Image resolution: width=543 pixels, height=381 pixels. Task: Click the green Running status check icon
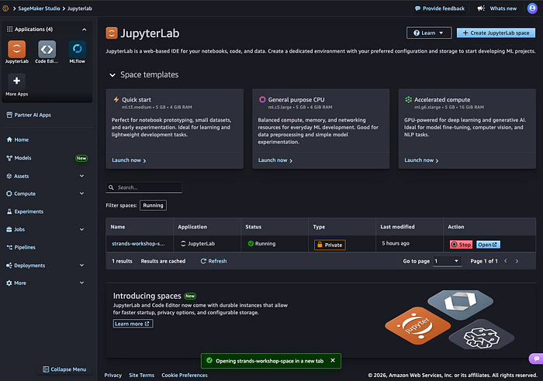251,244
